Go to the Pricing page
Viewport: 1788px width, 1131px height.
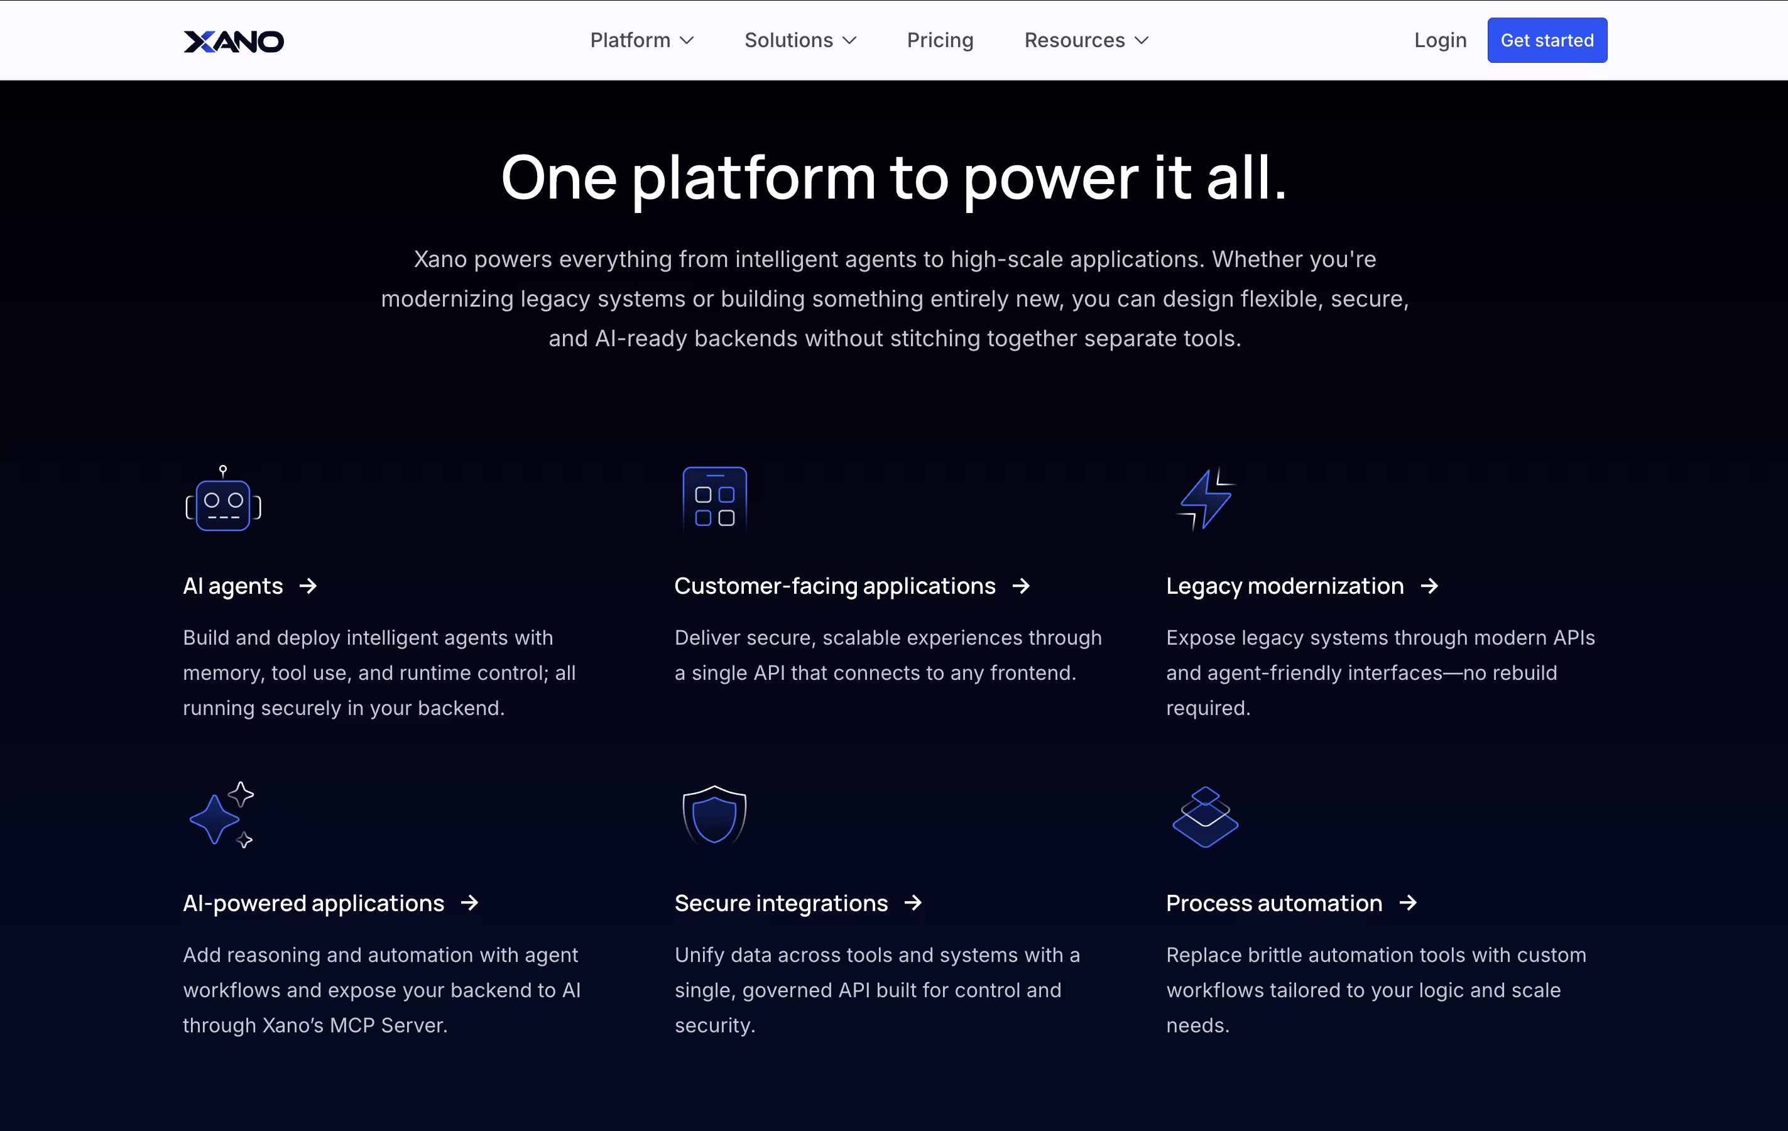[940, 40]
